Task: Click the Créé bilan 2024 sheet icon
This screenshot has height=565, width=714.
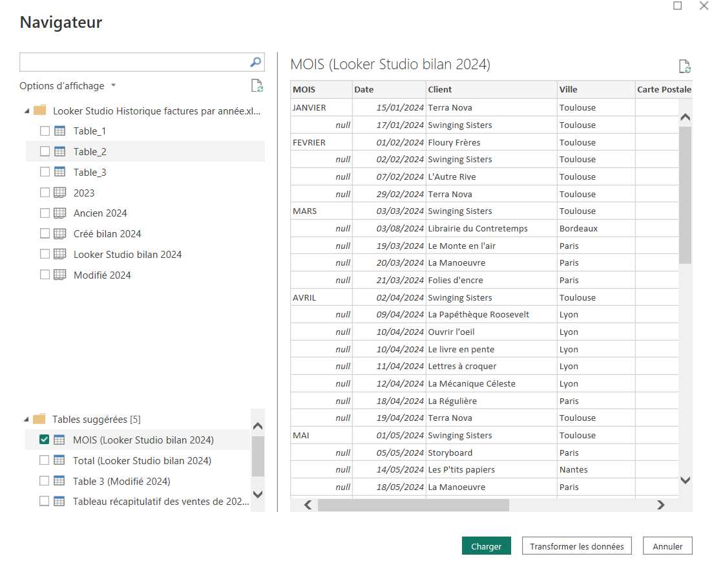Action: tap(59, 234)
